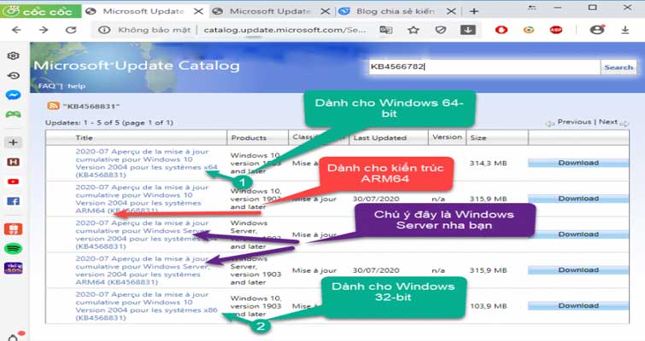This screenshot has width=645, height=341.
Task: Open sidebar settings gear
Action: pos(13,55)
